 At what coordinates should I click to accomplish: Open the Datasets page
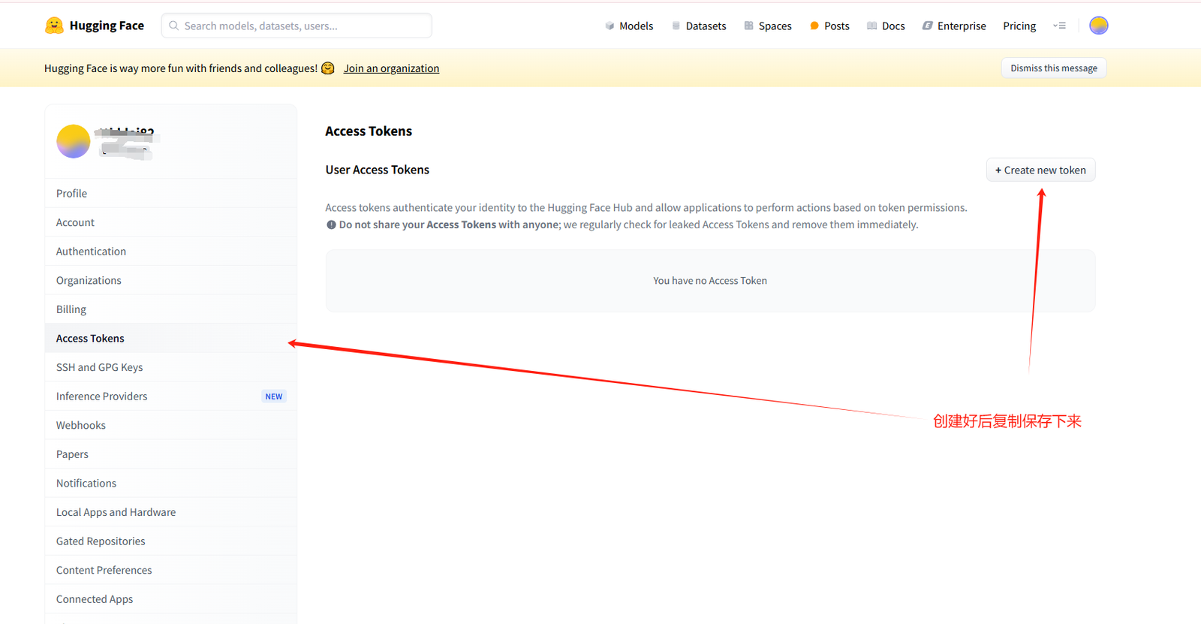(x=699, y=26)
